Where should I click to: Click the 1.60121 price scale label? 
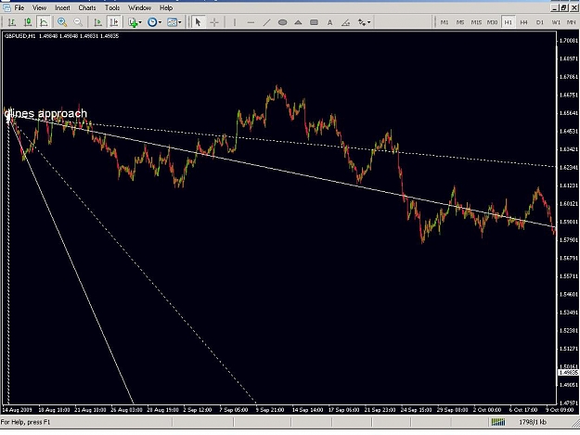click(x=569, y=204)
